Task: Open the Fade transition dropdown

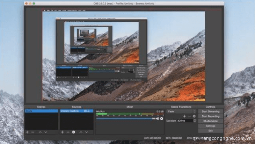Action: [x=181, y=112]
